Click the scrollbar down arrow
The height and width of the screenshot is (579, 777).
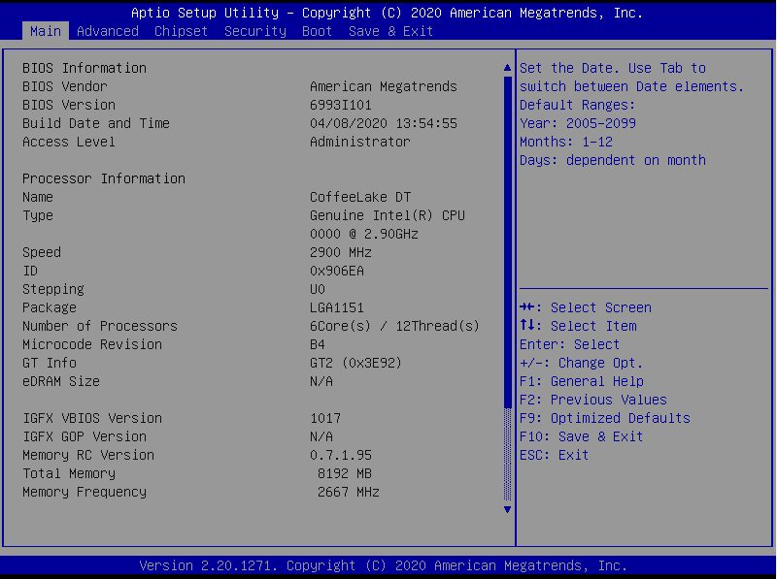pyautogui.click(x=506, y=509)
